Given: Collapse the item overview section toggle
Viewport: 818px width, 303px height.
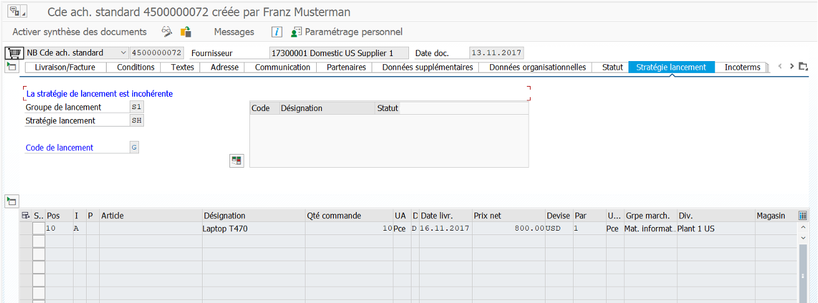Looking at the screenshot, I should pyautogui.click(x=11, y=201).
